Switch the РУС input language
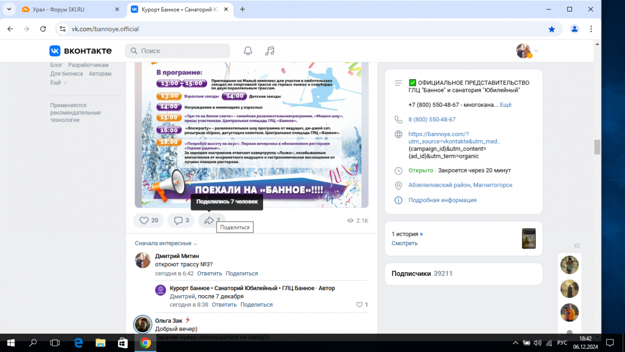 coord(562,343)
